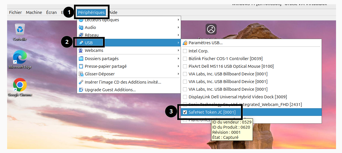The image size is (342, 153).
Task: Expand Presse-papier partagé submenu arrow
Action: [x=178, y=66]
